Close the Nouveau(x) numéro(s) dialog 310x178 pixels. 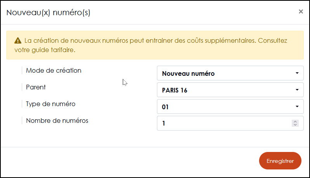(301, 12)
